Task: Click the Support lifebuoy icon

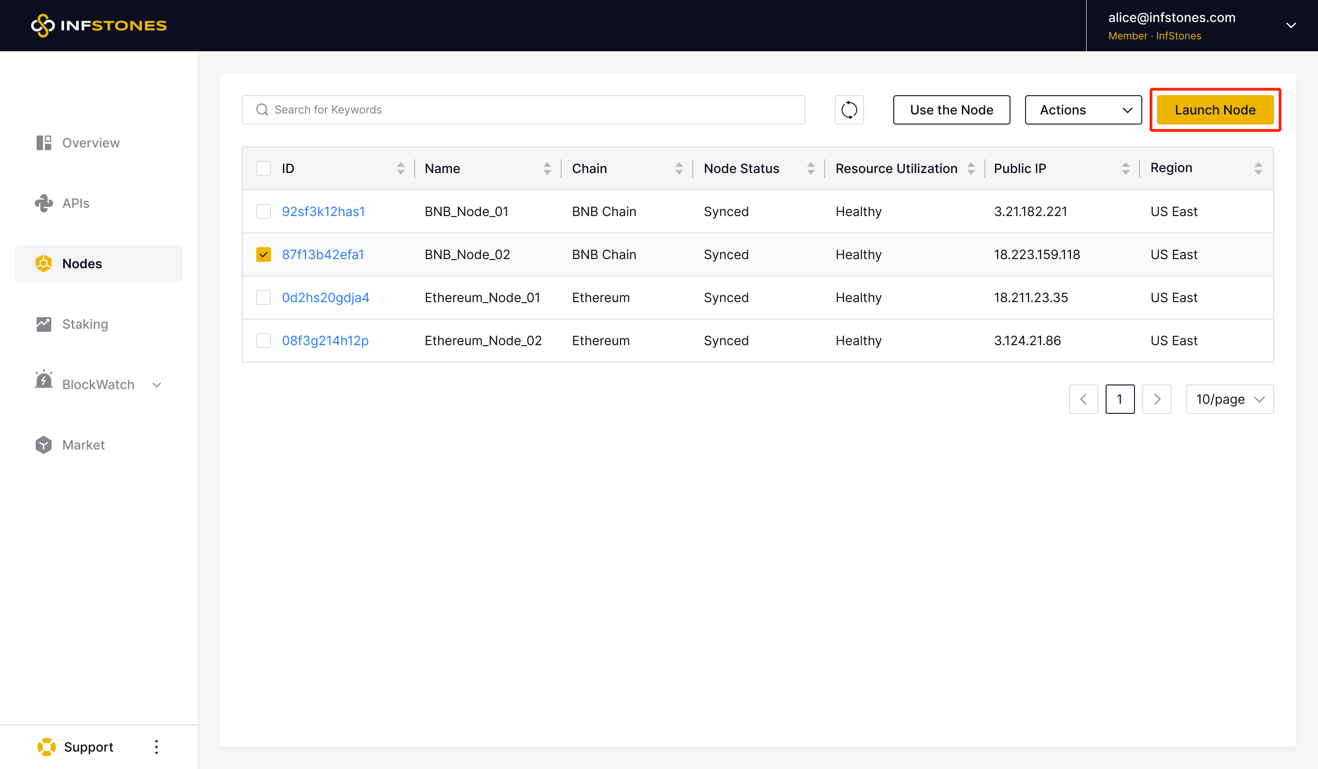Action: [x=47, y=747]
